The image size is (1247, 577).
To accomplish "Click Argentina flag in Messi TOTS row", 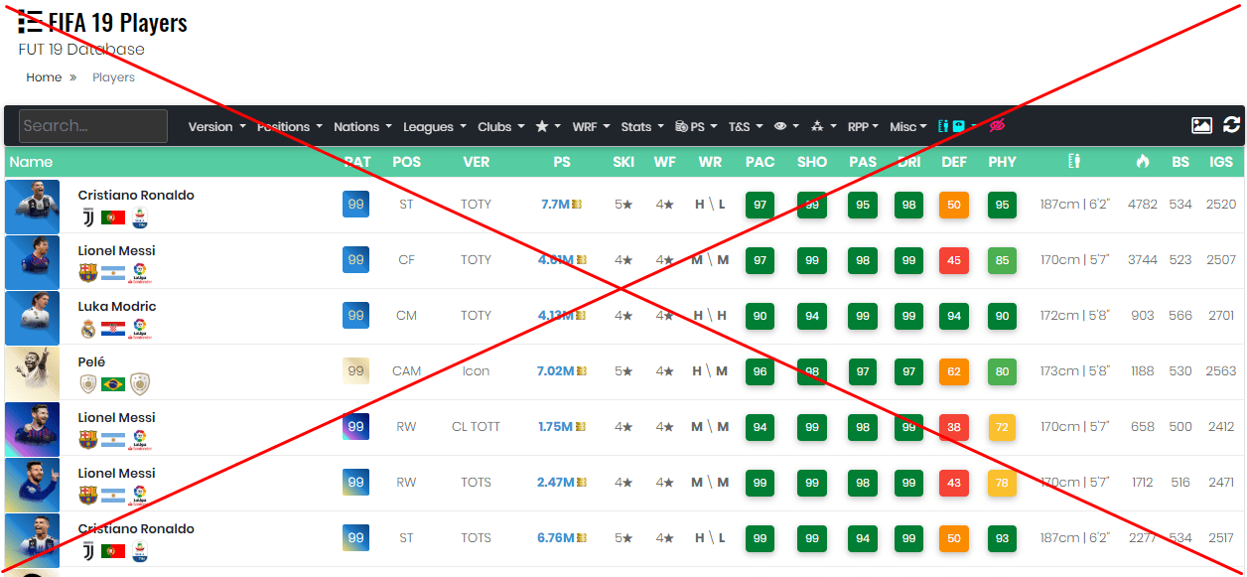I will (113, 496).
